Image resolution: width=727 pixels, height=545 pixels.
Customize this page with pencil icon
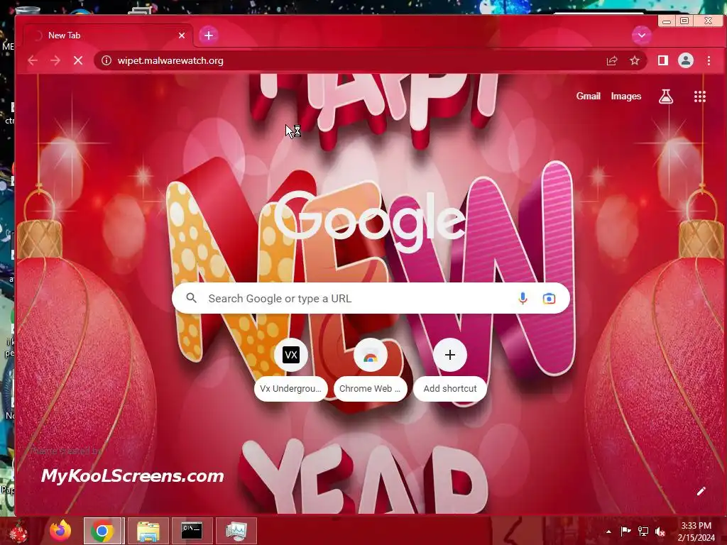pyautogui.click(x=701, y=491)
